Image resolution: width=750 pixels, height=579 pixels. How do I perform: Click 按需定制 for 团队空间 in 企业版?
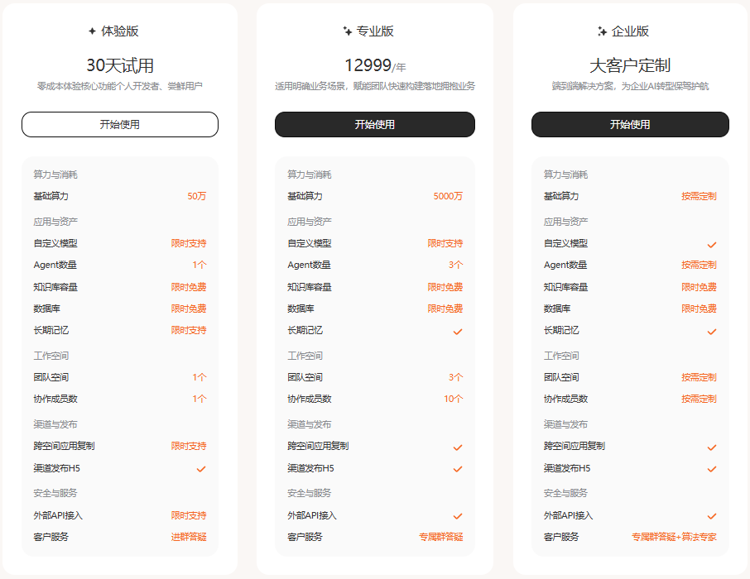pyautogui.click(x=699, y=377)
